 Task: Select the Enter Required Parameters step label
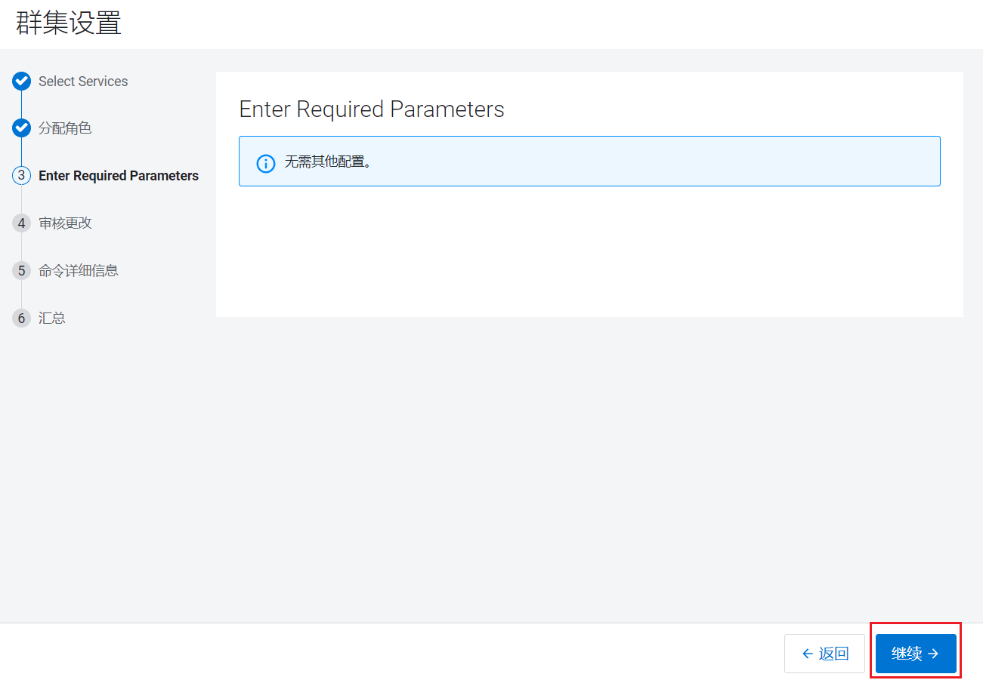coord(119,176)
